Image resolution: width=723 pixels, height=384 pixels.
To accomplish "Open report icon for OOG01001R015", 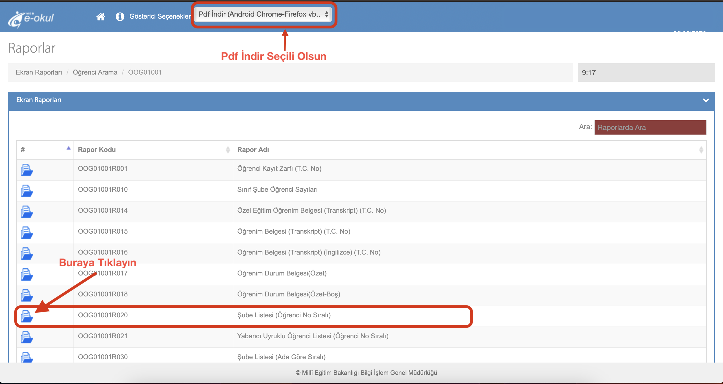I will (x=27, y=233).
